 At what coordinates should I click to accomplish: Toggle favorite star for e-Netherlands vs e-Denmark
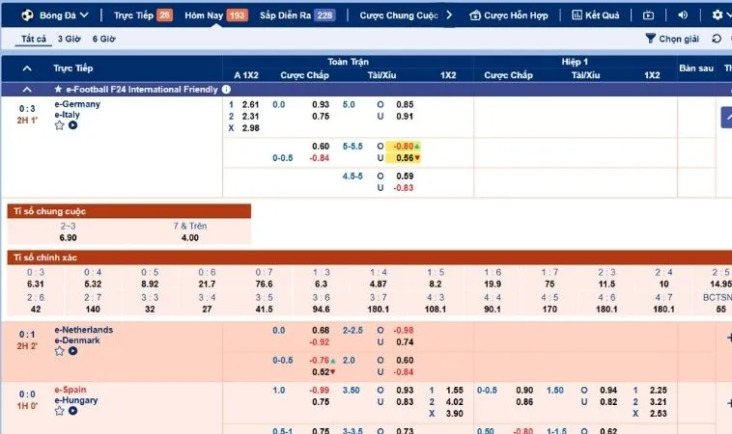pos(59,351)
